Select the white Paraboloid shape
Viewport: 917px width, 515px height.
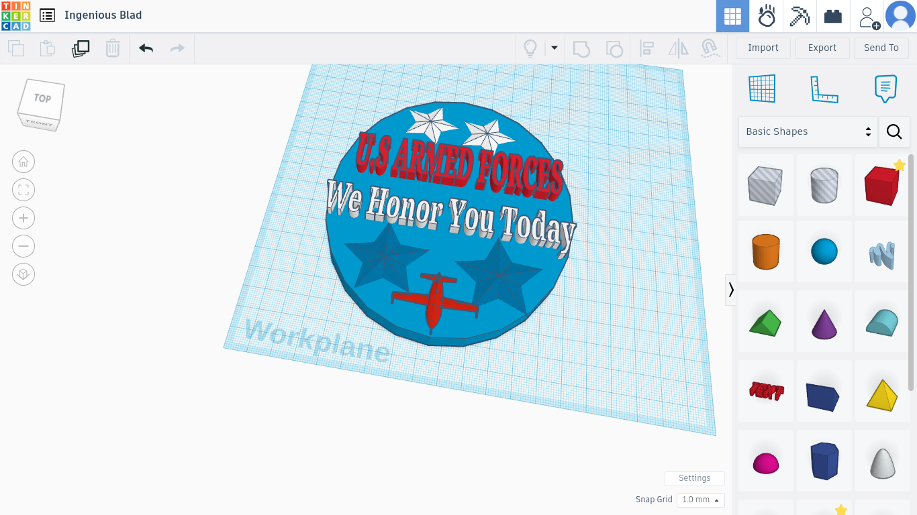point(882,462)
